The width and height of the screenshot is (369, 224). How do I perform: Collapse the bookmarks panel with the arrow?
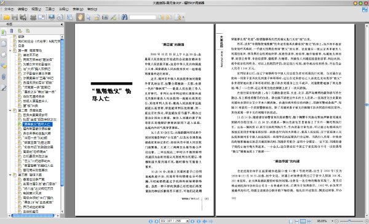(x=61, y=24)
